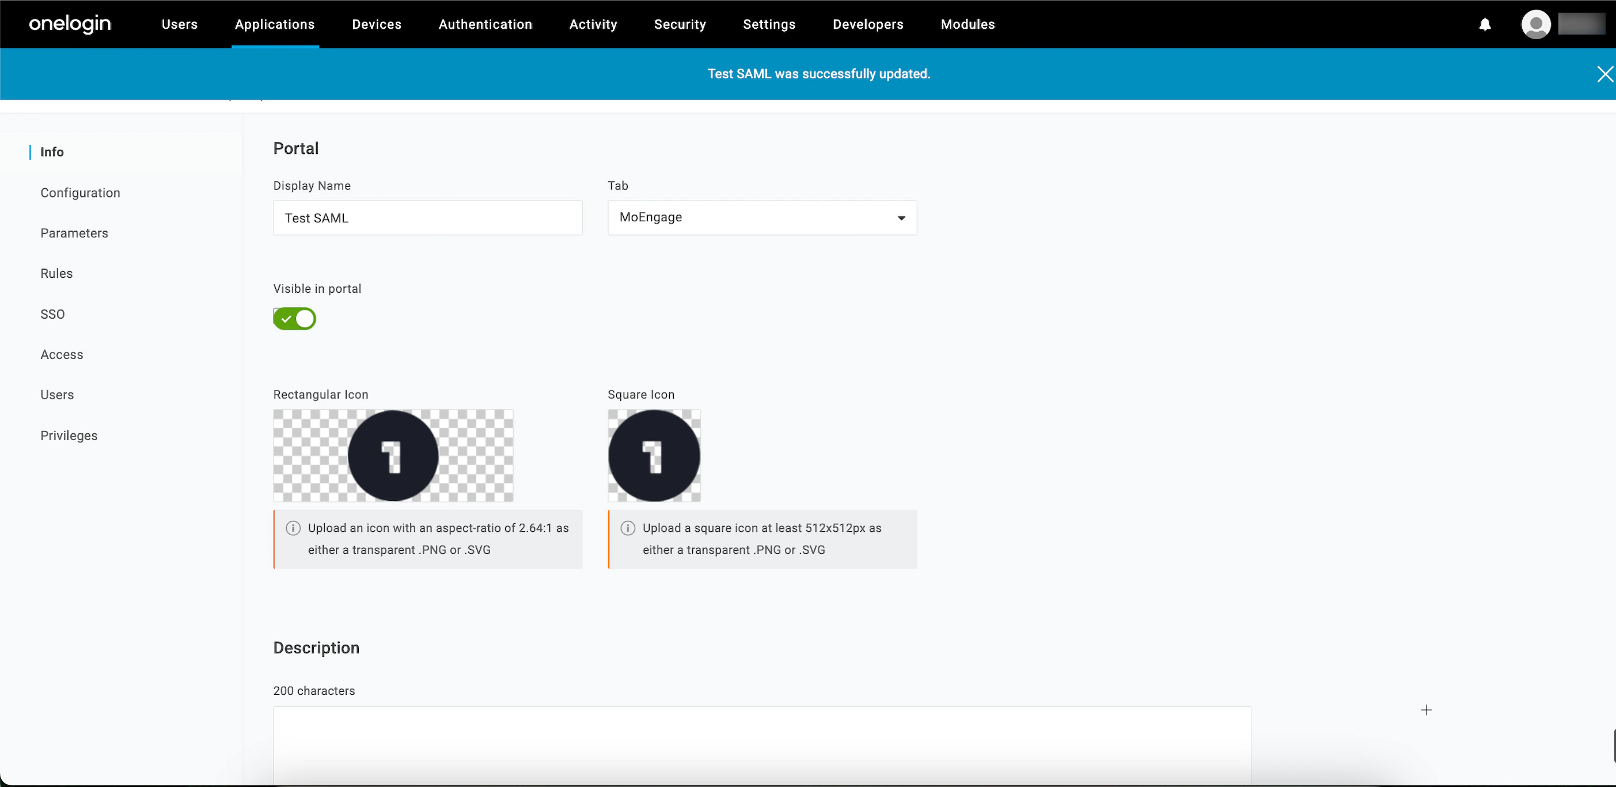Expand the Tab dropdown showing MoEngage

[x=761, y=218]
